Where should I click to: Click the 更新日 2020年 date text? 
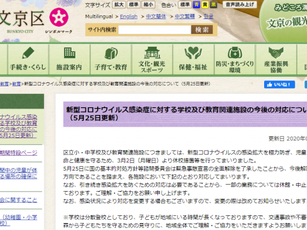click(x=288, y=139)
